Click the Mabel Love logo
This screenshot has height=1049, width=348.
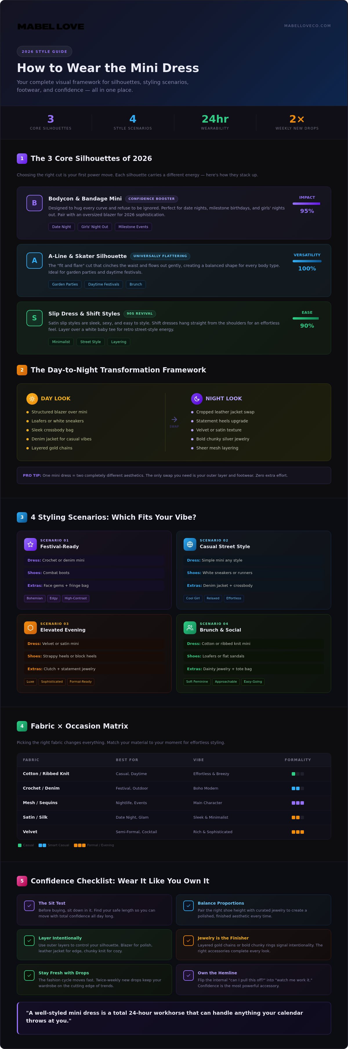point(51,26)
